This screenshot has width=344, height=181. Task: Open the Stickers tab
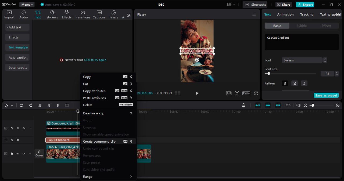[52, 15]
